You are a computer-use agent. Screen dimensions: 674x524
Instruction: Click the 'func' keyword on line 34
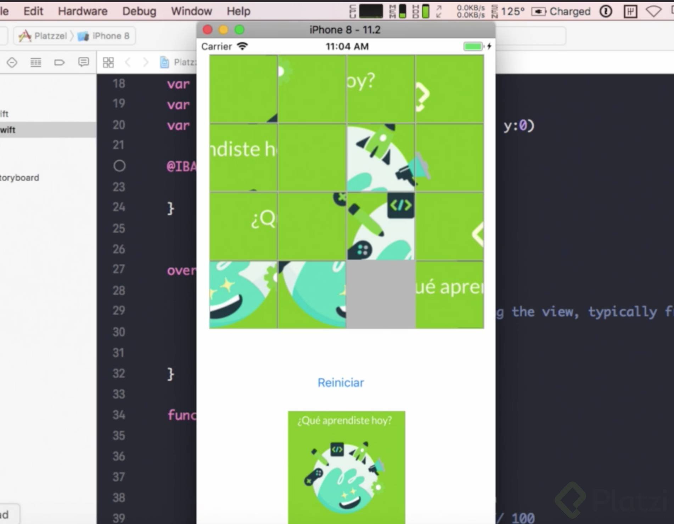(182, 415)
